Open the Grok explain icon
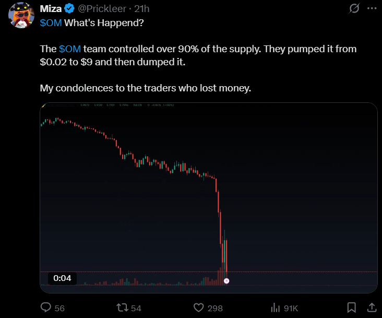382x318 pixels. [354, 8]
